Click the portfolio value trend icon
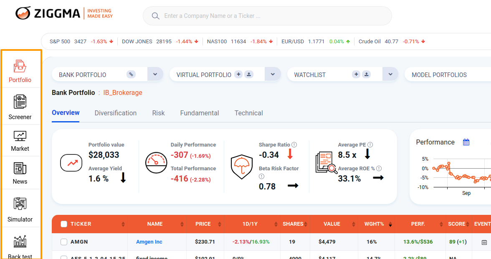The width and height of the screenshot is (491, 259). point(71,163)
